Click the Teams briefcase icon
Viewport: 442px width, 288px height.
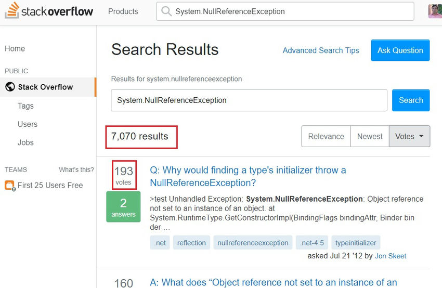9,186
